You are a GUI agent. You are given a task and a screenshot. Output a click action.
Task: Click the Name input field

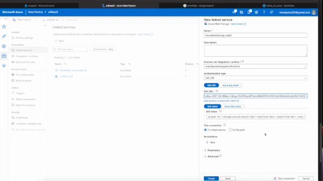[x=255, y=35]
